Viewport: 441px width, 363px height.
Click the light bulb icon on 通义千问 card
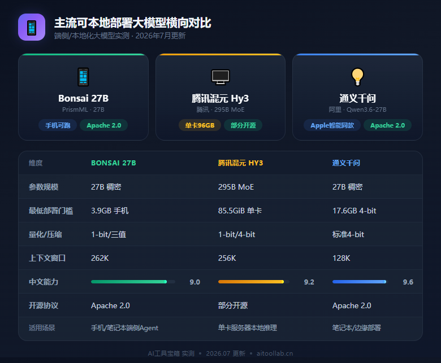357,77
